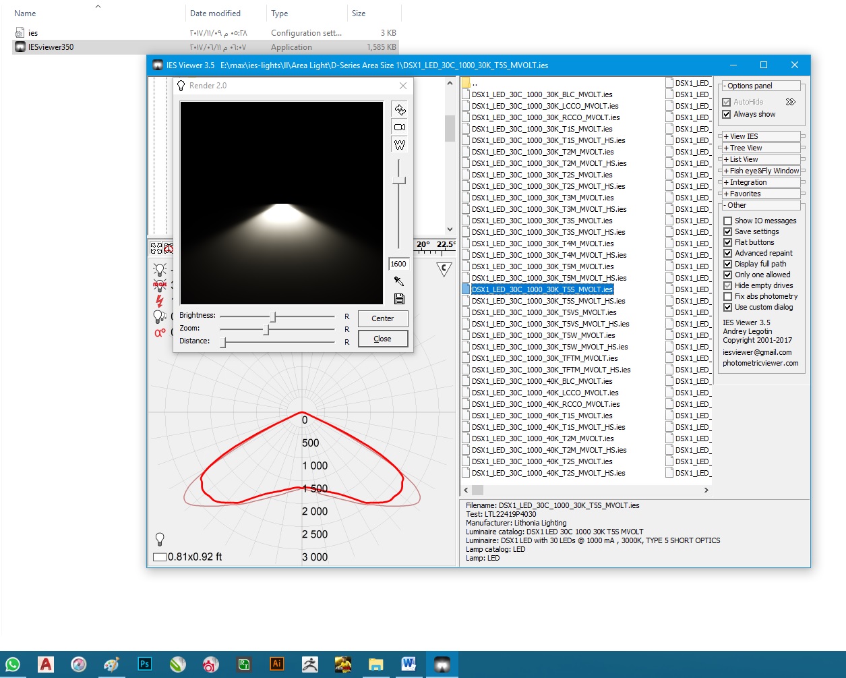The width and height of the screenshot is (846, 678).
Task: Select DSX1_LED_30C_1000_40K_BLC_MVOLT.ies file entry
Action: pyautogui.click(x=543, y=381)
